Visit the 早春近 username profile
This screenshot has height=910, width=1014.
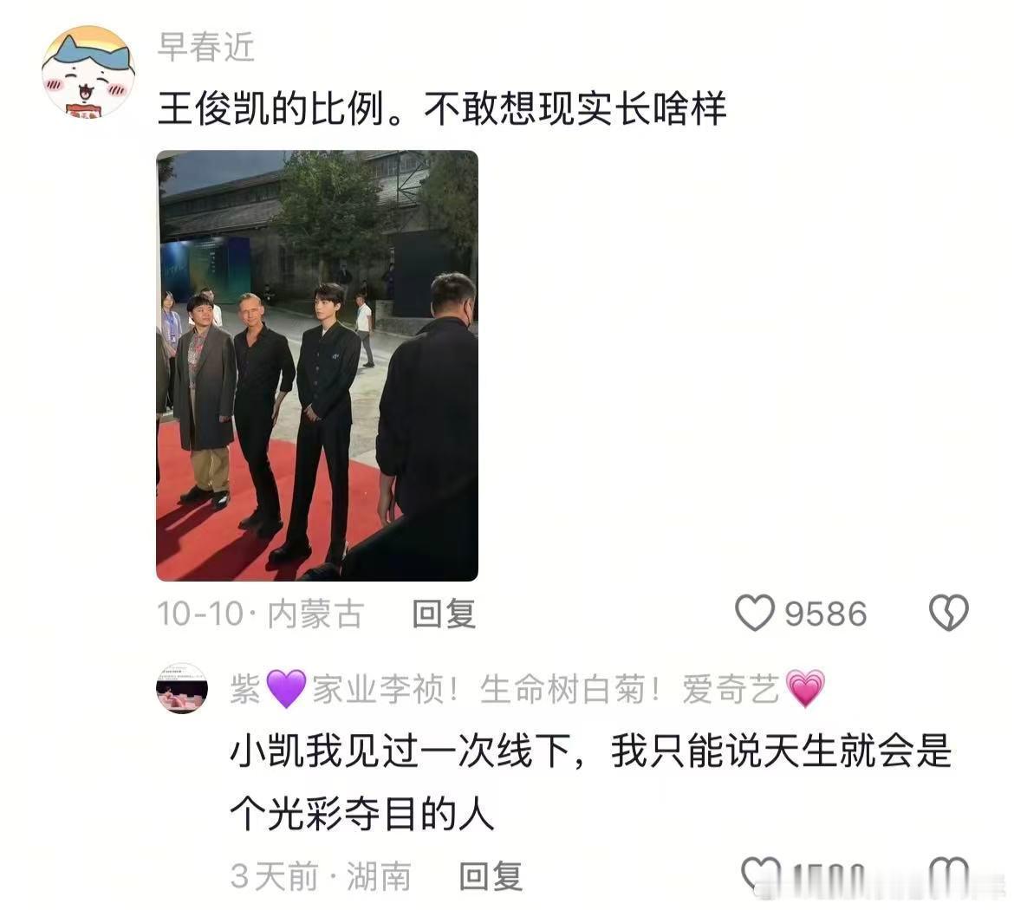[206, 47]
